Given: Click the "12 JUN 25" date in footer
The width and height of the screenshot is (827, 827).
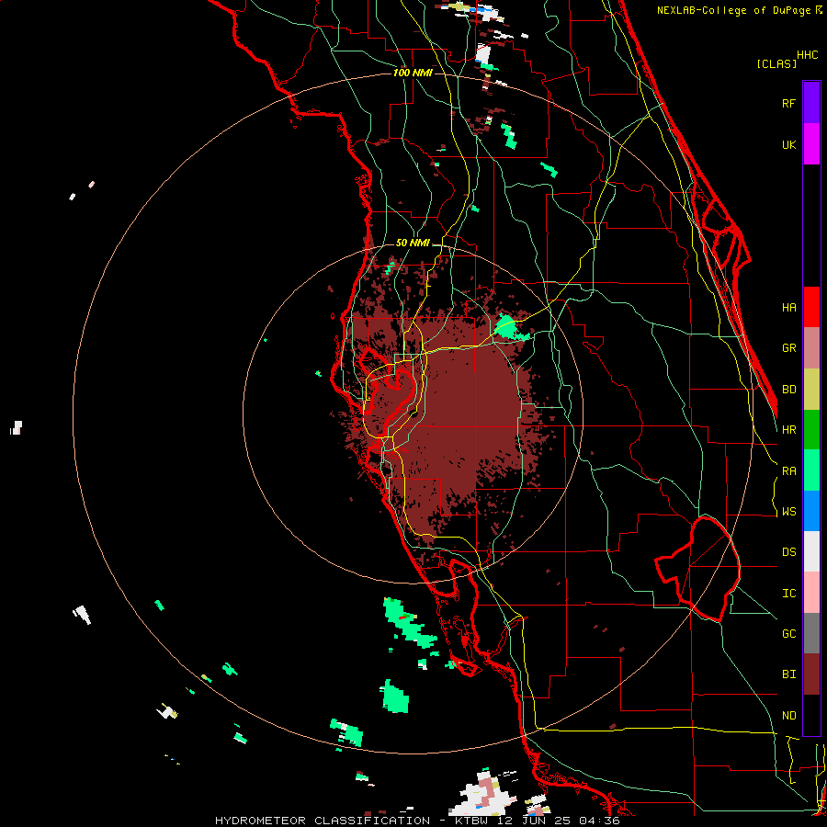Looking at the screenshot, I should (538, 821).
